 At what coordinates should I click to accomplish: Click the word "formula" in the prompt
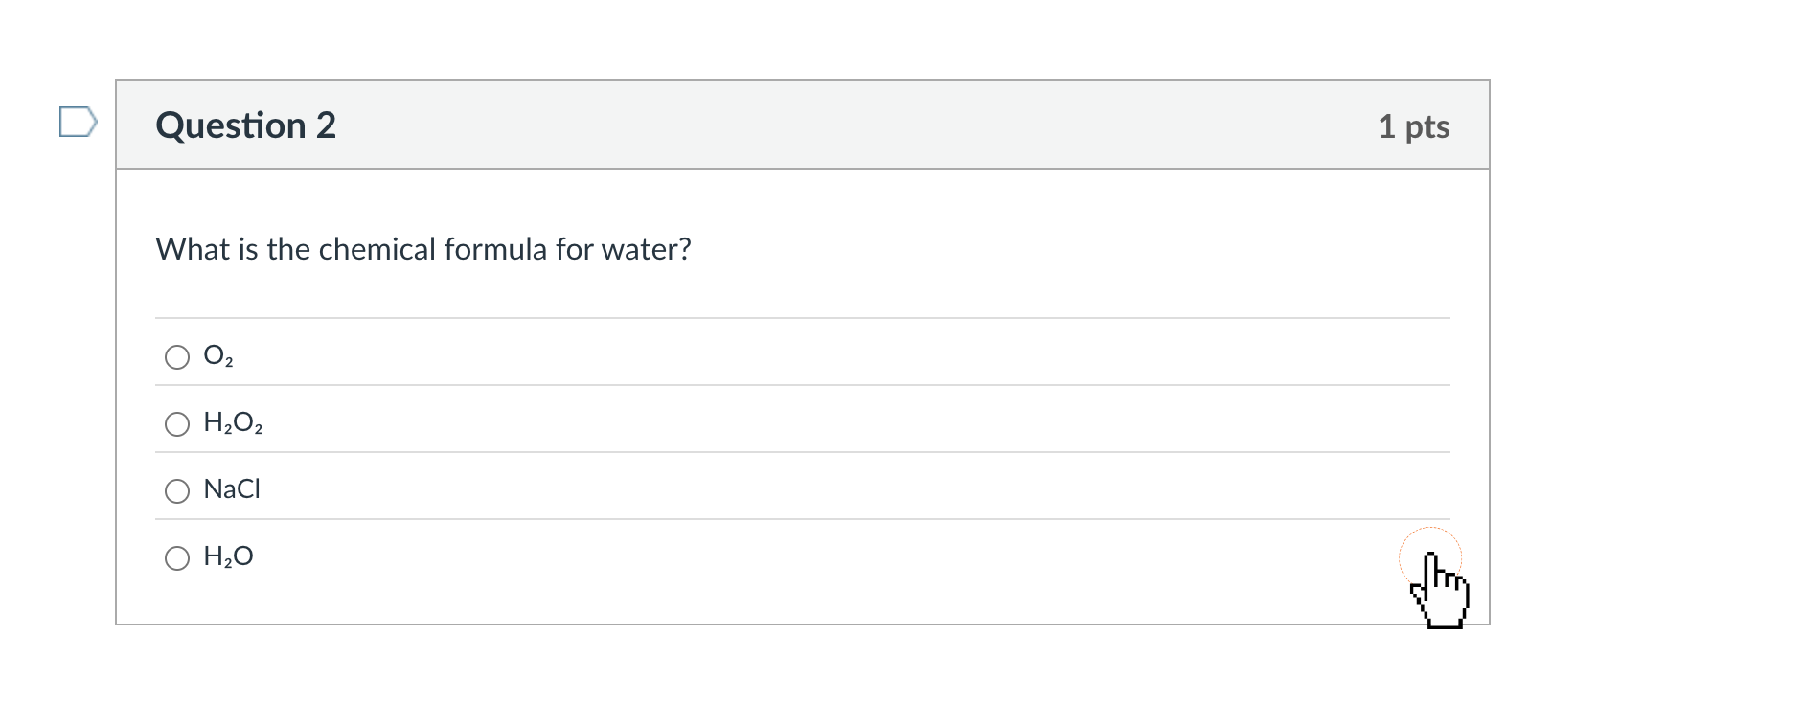pos(495,249)
